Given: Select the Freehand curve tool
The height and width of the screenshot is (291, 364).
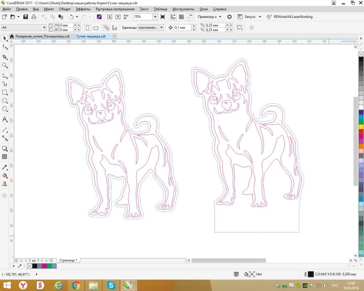Looking at the screenshot, I should pyautogui.click(x=5, y=76).
